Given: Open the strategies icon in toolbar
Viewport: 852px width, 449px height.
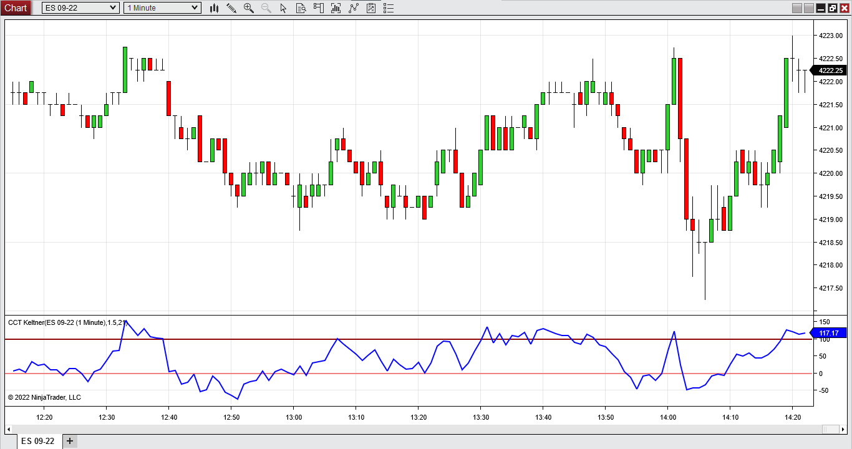Looking at the screenshot, I should coord(371,8).
